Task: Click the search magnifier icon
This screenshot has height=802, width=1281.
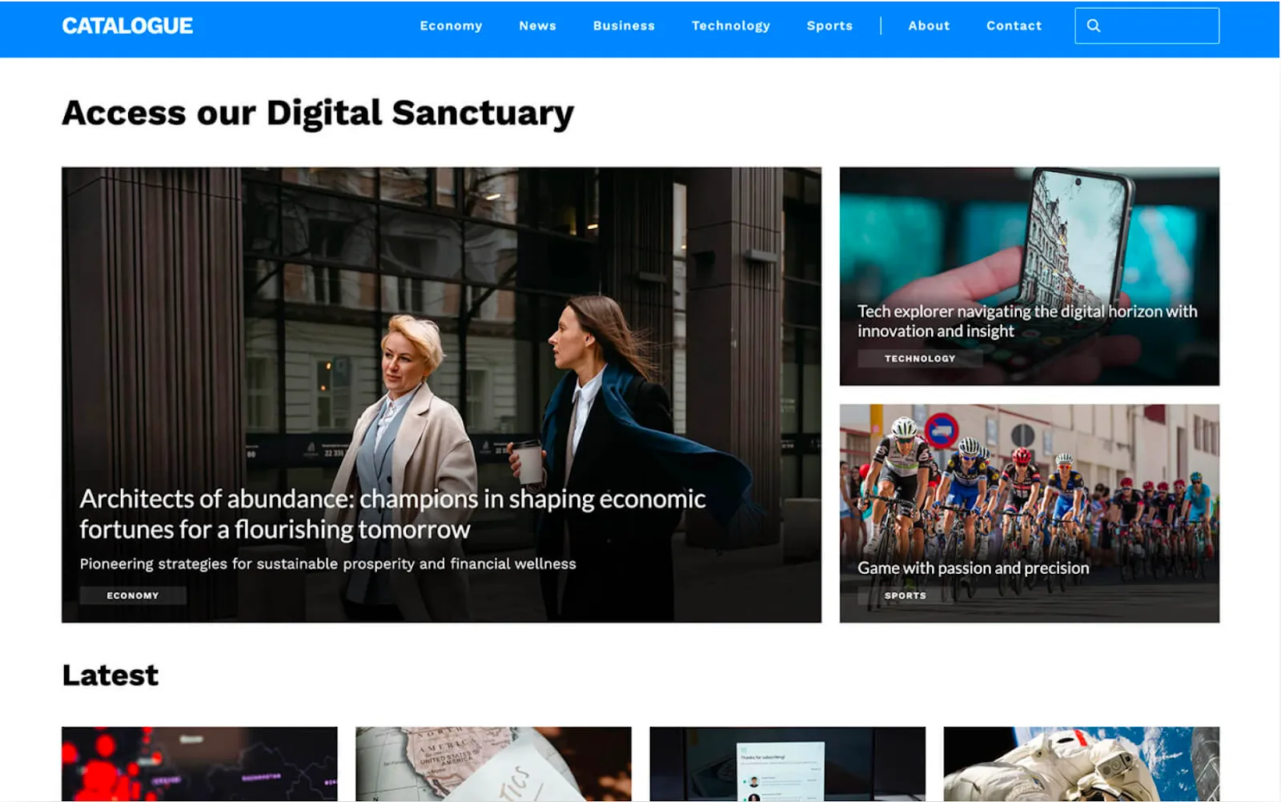Action: click(1094, 26)
